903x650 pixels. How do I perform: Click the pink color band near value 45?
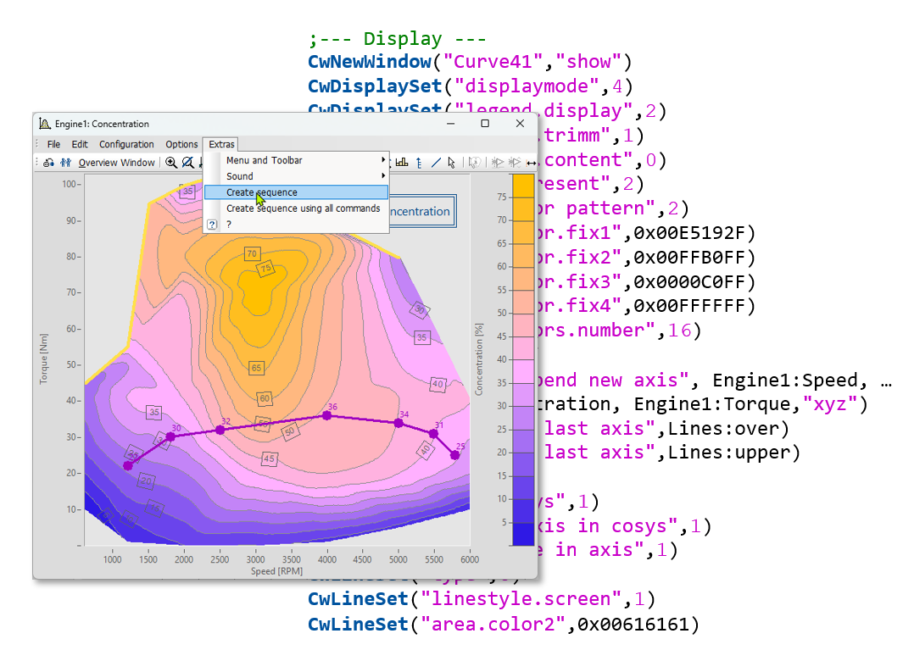[523, 325]
